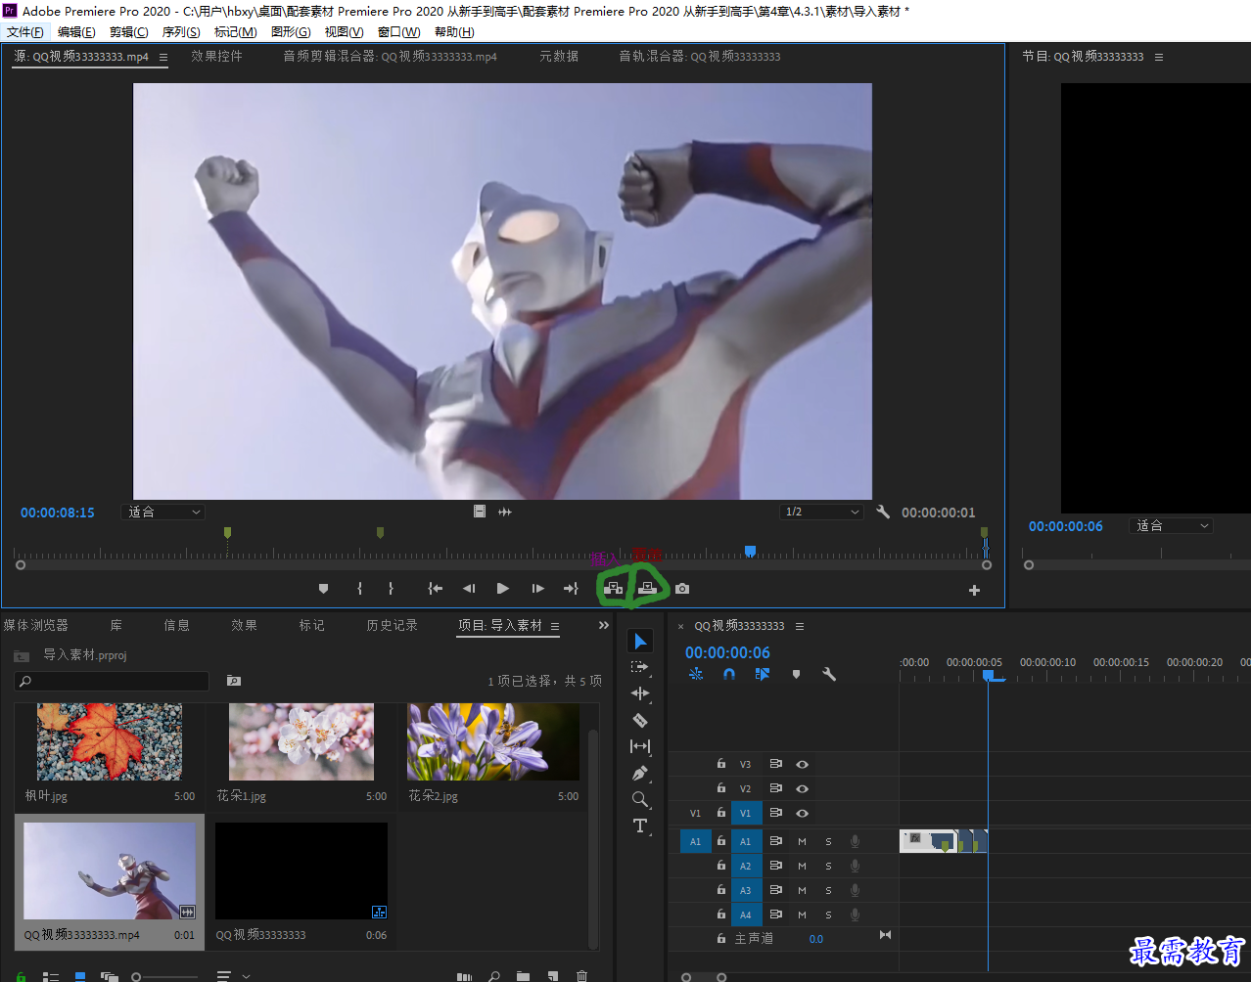The image size is (1251, 982).
Task: Open the Project panel '导入素材' menu
Action: pyautogui.click(x=555, y=626)
